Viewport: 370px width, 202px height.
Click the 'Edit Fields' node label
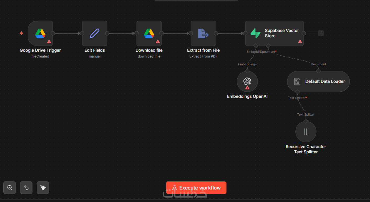[x=95, y=50]
